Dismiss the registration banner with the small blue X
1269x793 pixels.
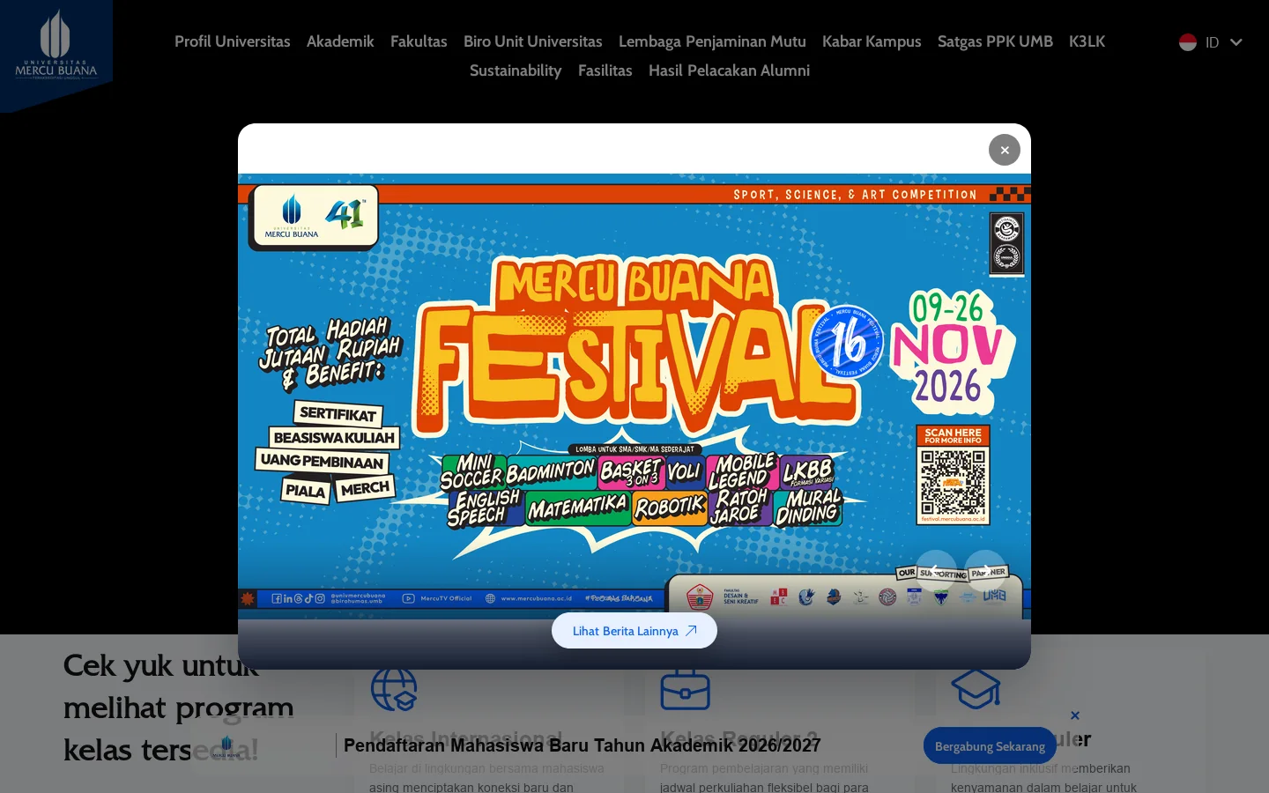pyautogui.click(x=1075, y=715)
